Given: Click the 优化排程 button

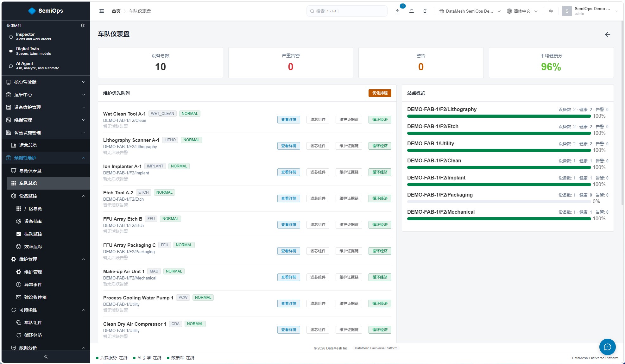Looking at the screenshot, I should 380,93.
